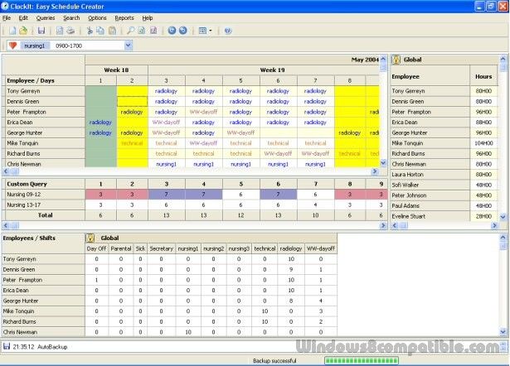The height and width of the screenshot is (366, 510).
Task: Click Eveline Stuart in hours panel
Action: coord(430,216)
